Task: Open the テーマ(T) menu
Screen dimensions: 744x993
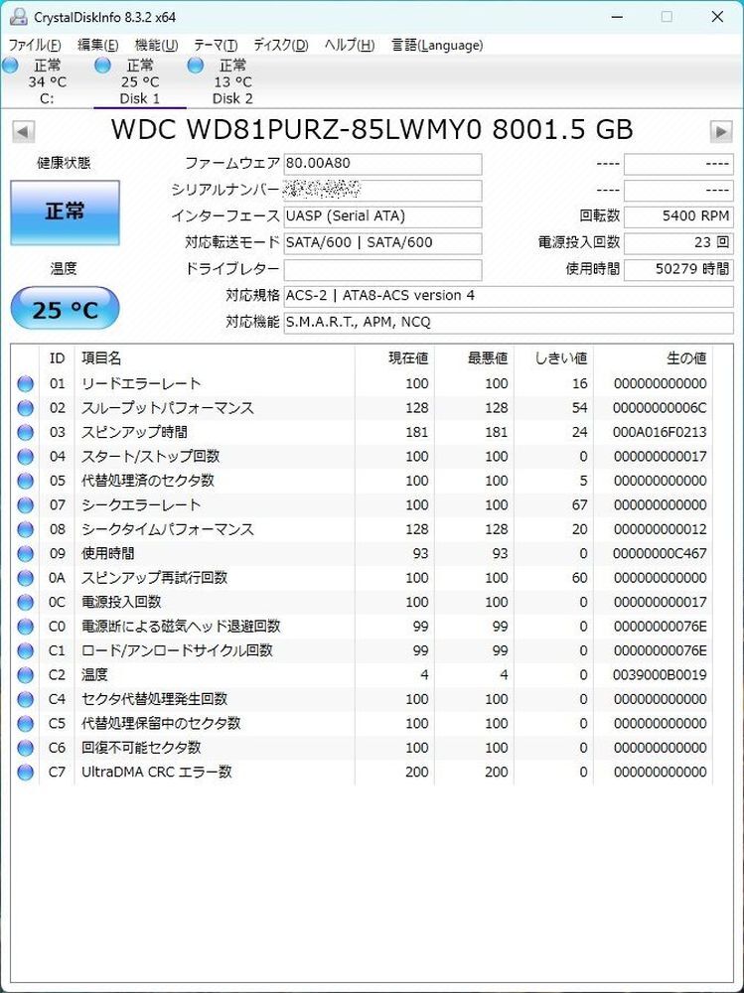Action: (x=216, y=45)
